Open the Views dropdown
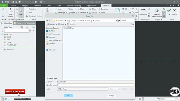The height and width of the screenshot is (101, 180). [62, 24]
